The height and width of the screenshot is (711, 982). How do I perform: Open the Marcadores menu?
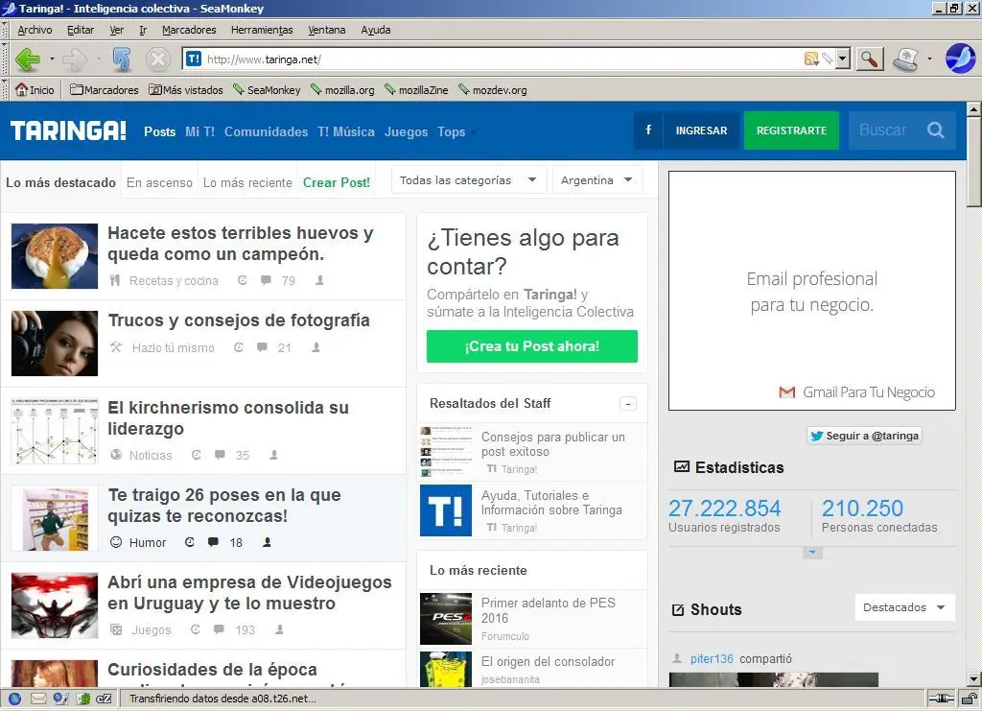point(189,30)
